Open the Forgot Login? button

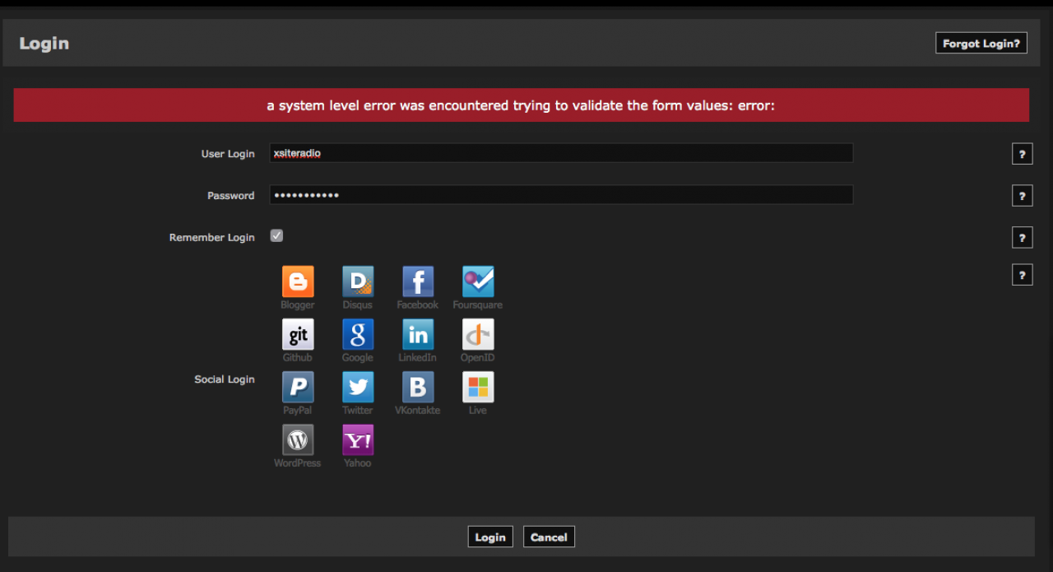click(981, 44)
